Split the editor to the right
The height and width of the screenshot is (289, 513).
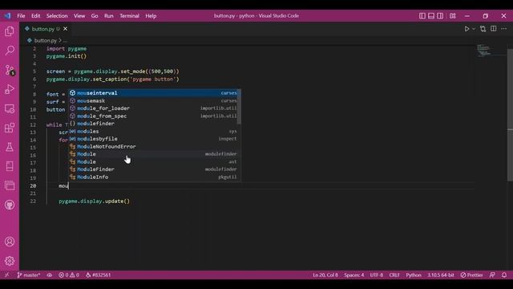pos(494,29)
